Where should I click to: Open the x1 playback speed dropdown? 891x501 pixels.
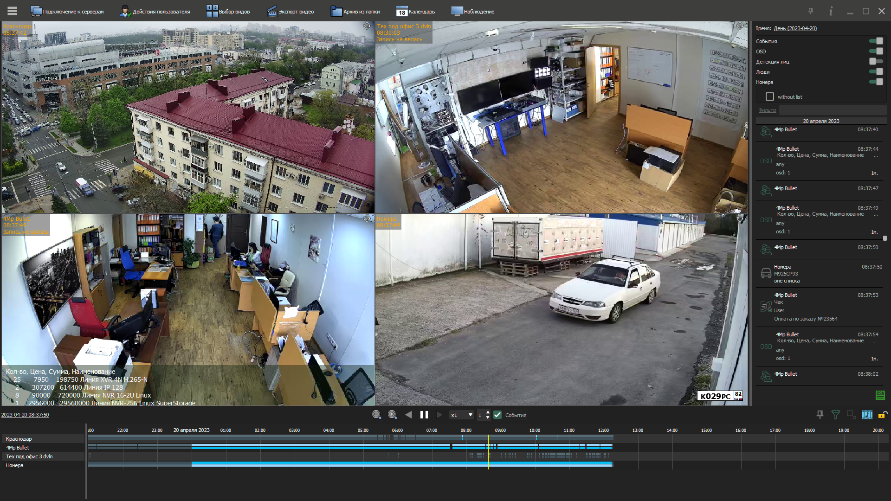[x=462, y=415]
